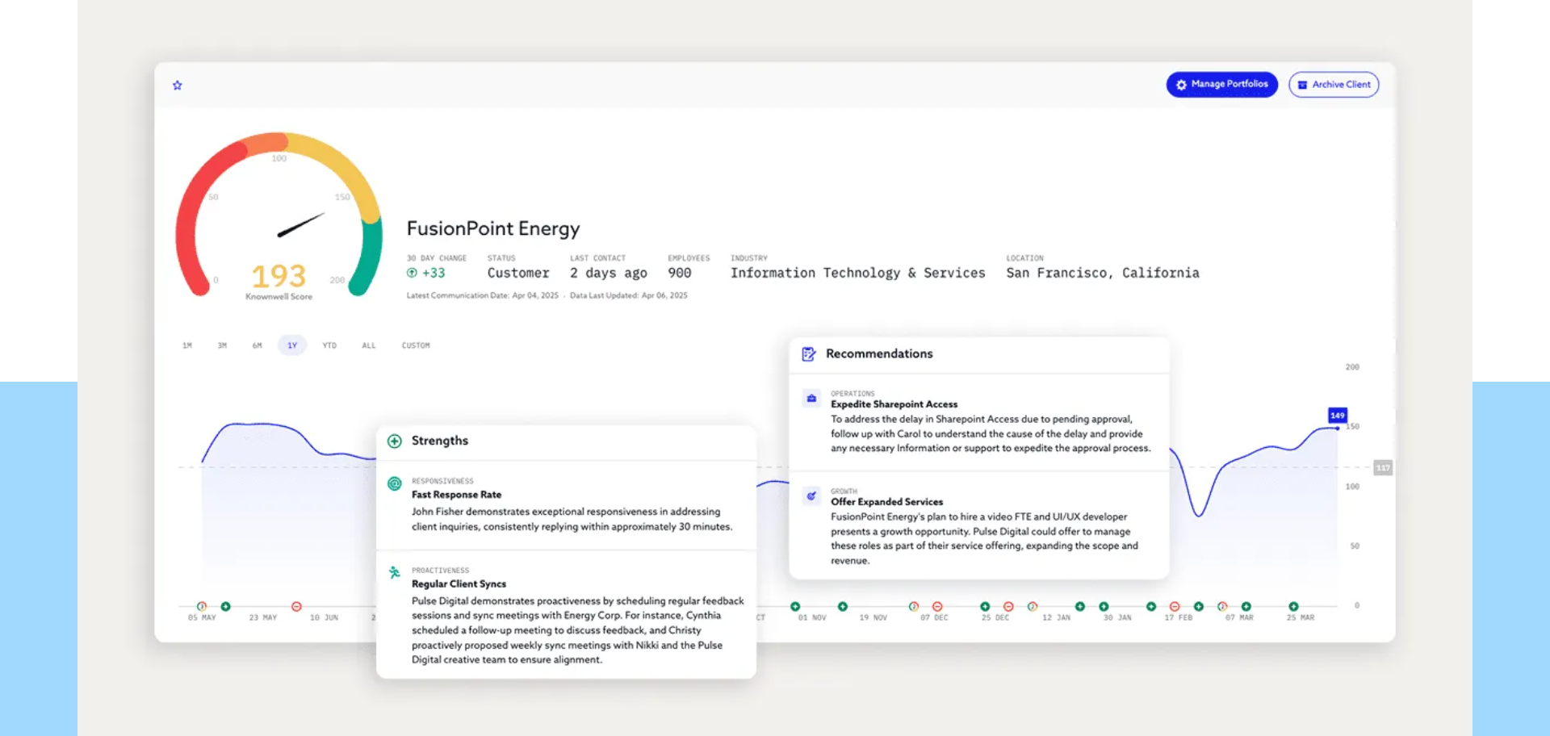Click the Strengths plus circle icon
This screenshot has width=1550, height=736.
pyautogui.click(x=395, y=441)
